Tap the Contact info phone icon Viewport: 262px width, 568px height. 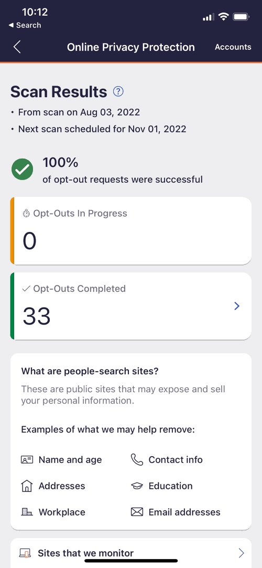tap(137, 460)
